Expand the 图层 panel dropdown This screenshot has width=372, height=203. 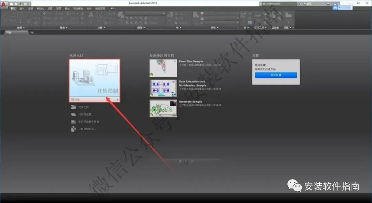(x=141, y=28)
